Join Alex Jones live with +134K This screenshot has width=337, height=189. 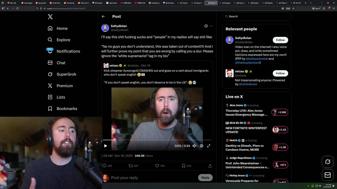[x=280, y=112]
